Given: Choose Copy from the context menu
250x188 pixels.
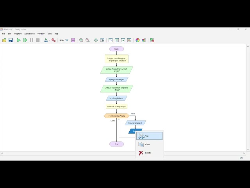Looking at the screenshot, I should [149, 145].
